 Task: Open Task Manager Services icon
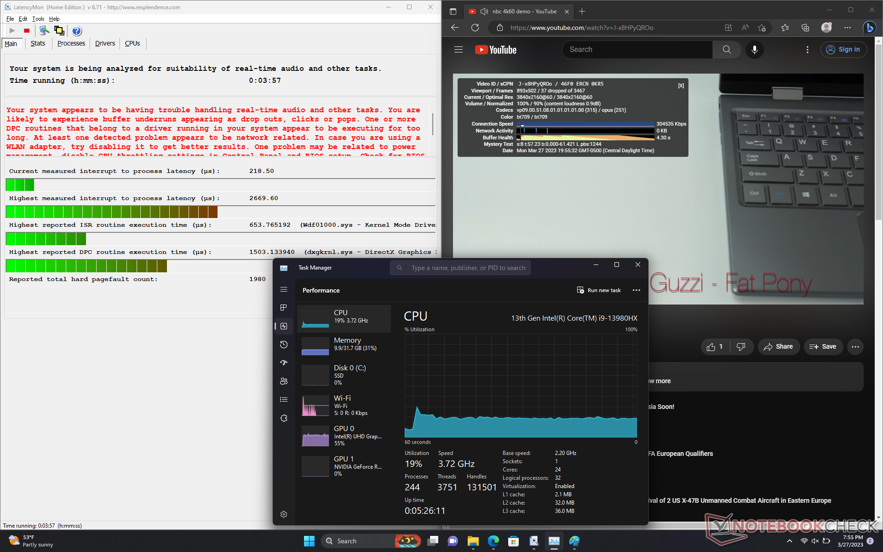(284, 418)
